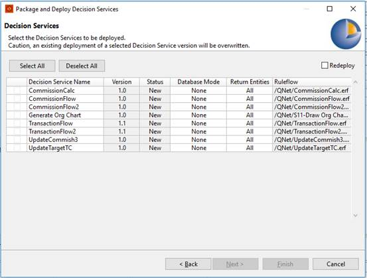Image resolution: width=367 pixels, height=278 pixels.
Task: Enable the Redeploy checkbox
Action: point(325,65)
